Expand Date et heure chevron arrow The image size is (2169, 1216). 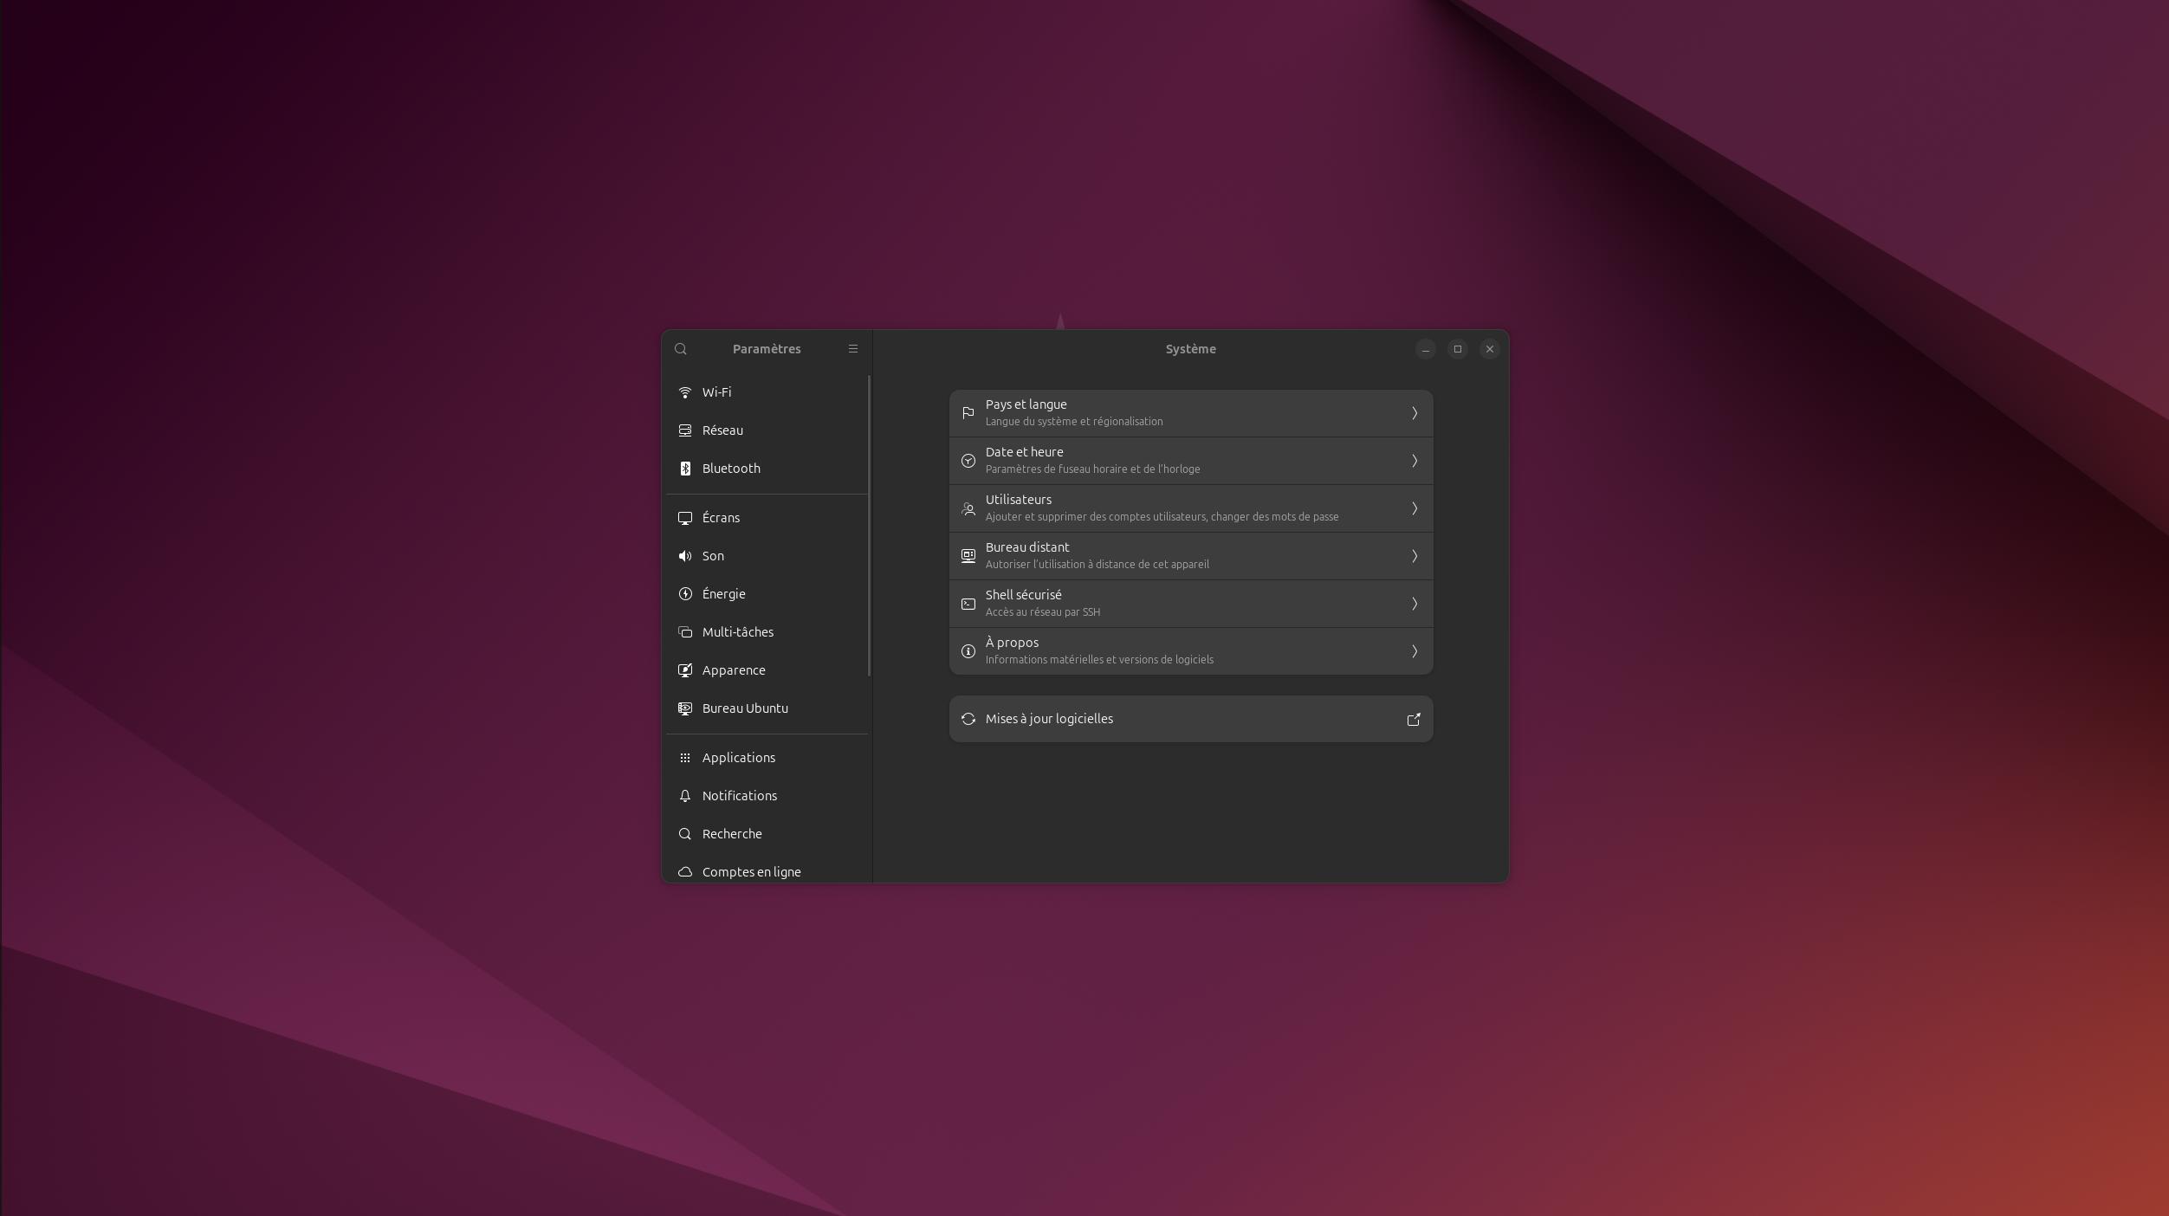pos(1414,461)
